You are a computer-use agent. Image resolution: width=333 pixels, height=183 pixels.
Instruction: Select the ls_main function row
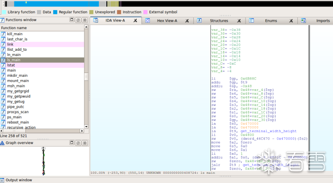pyautogui.click(x=42, y=60)
